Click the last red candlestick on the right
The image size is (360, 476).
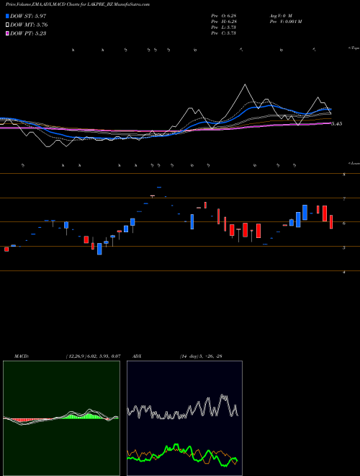[x=331, y=221]
